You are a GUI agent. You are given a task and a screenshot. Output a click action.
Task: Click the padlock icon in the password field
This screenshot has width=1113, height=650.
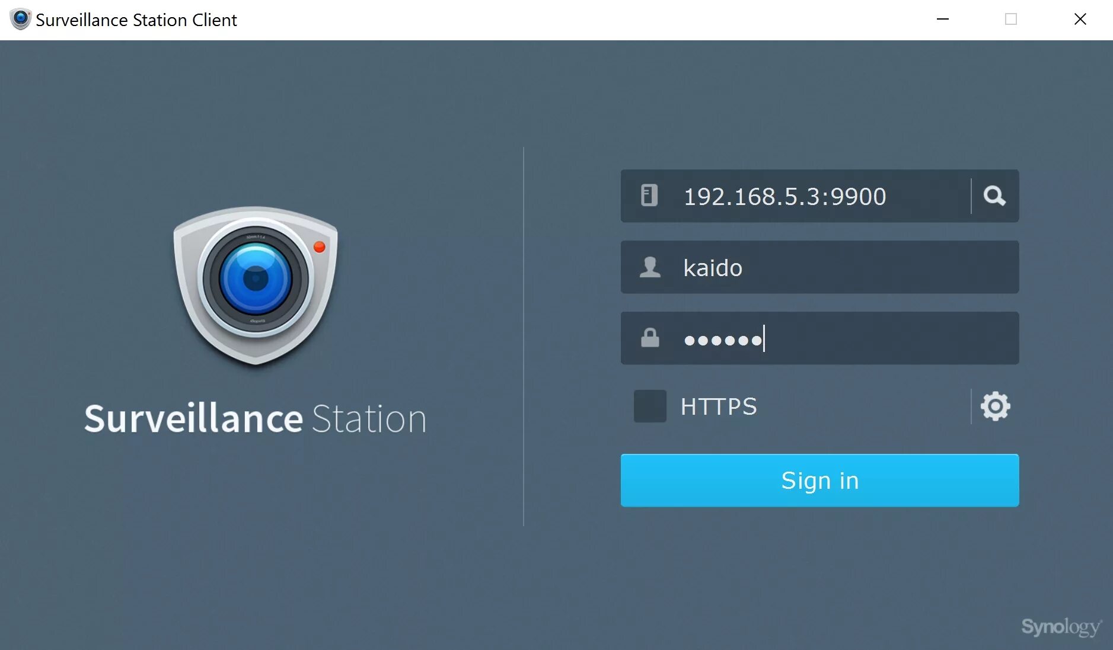tap(650, 338)
